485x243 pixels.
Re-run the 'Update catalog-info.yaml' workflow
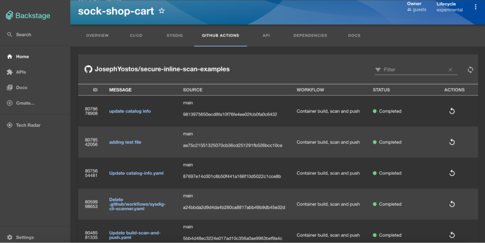[x=452, y=173]
